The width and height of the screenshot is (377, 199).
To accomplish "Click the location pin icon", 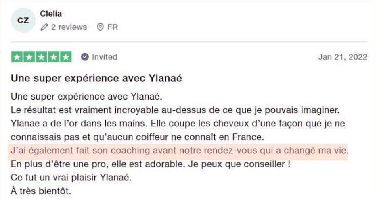I will pos(101,27).
